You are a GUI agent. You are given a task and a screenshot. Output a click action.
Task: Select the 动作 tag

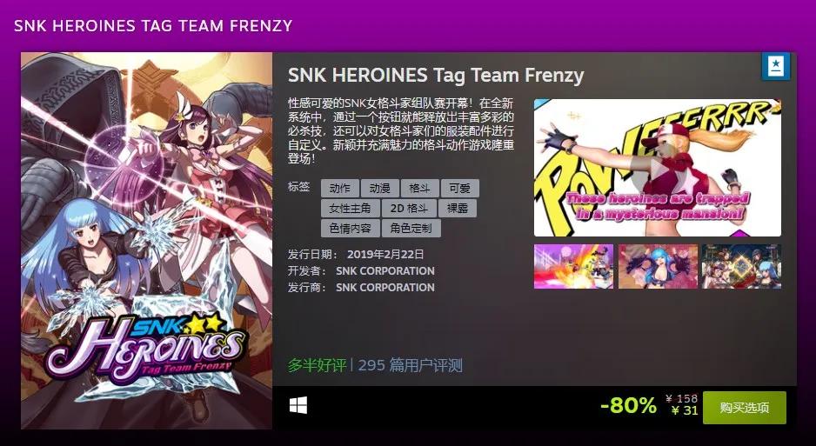[x=340, y=188]
